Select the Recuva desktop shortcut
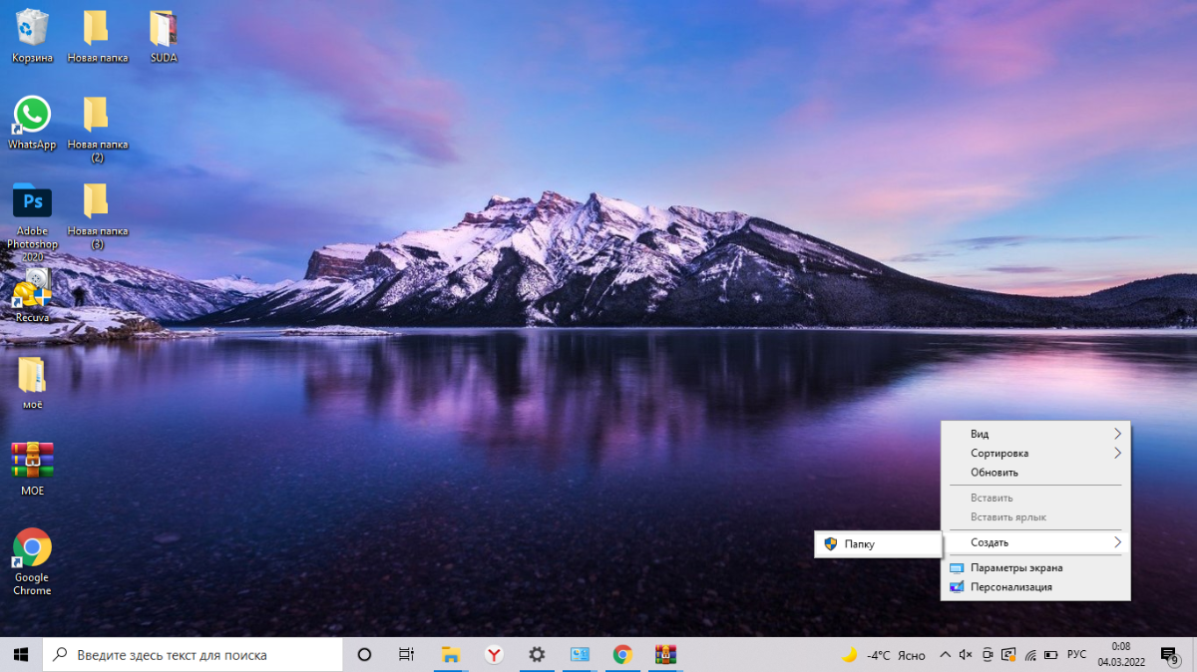Viewport: 1197px width, 672px height. click(x=32, y=289)
